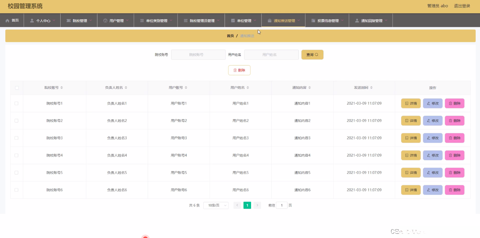Click the magnifier icon in the 查询 button
The image size is (480, 238).
[x=316, y=55]
